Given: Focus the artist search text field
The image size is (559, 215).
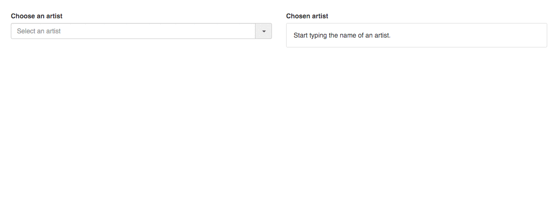Looking at the screenshot, I should [x=133, y=31].
